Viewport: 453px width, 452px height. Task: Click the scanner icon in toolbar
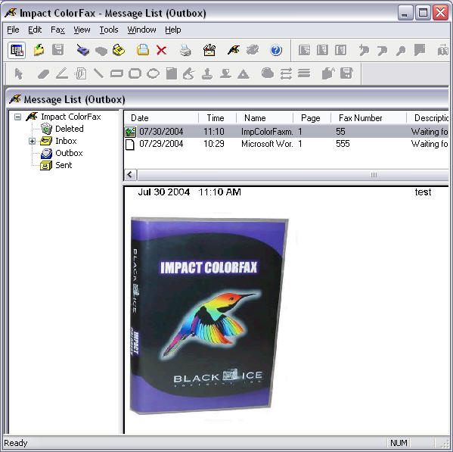click(83, 50)
